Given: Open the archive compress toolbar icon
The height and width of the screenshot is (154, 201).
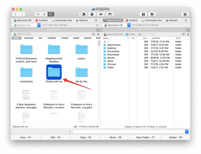Looking at the screenshot, I should (x=143, y=14).
